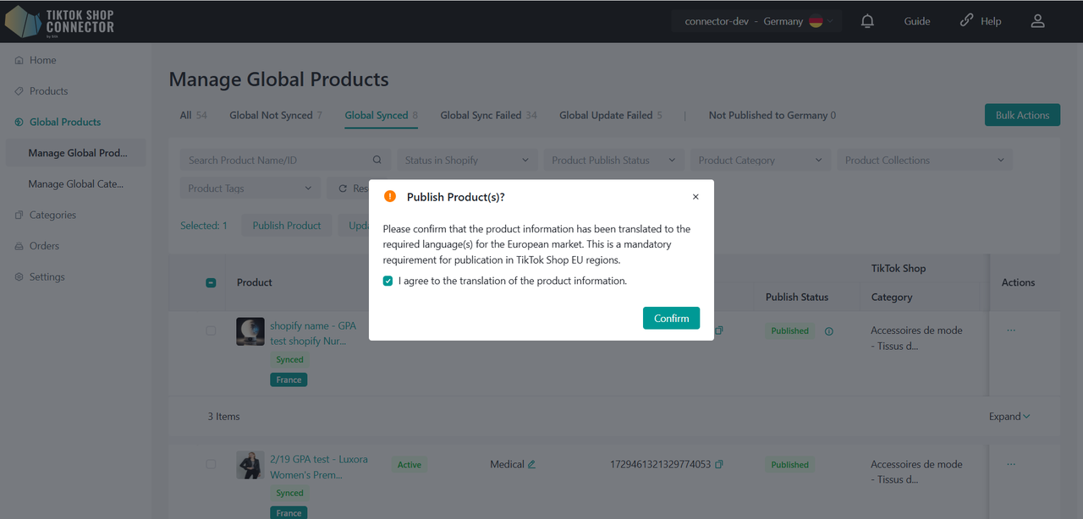Image resolution: width=1083 pixels, height=519 pixels.
Task: Expand the 3 Items row
Action: tap(1009, 417)
